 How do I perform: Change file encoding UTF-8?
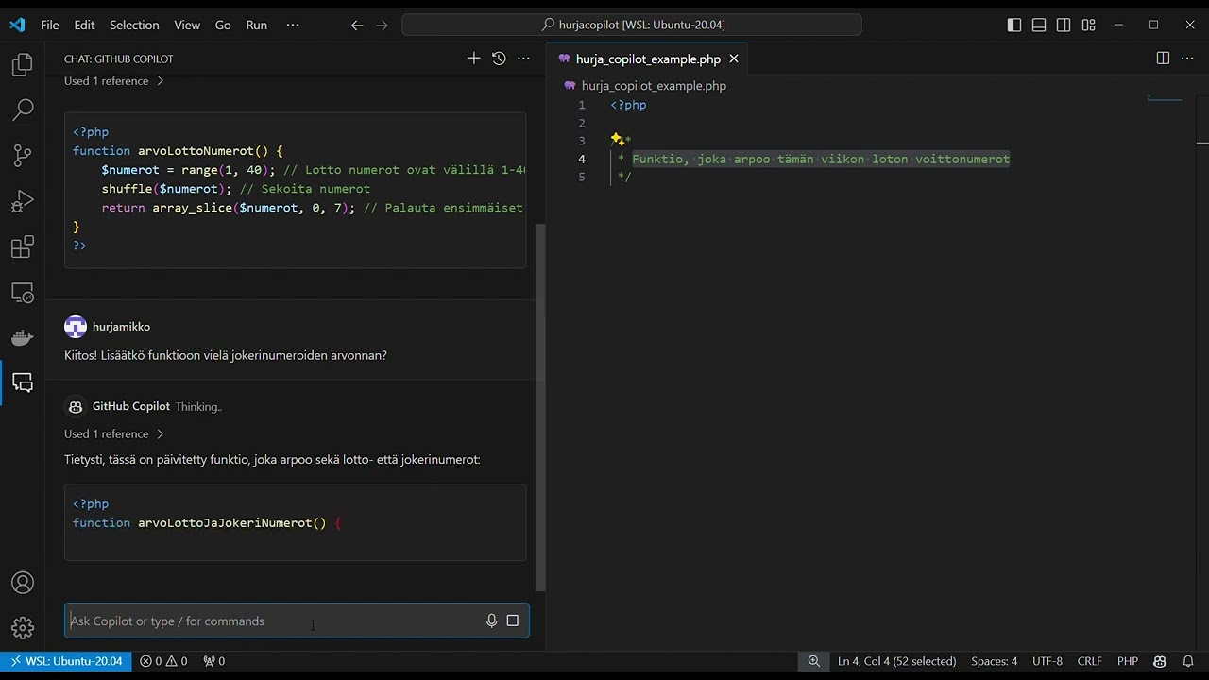1047,661
